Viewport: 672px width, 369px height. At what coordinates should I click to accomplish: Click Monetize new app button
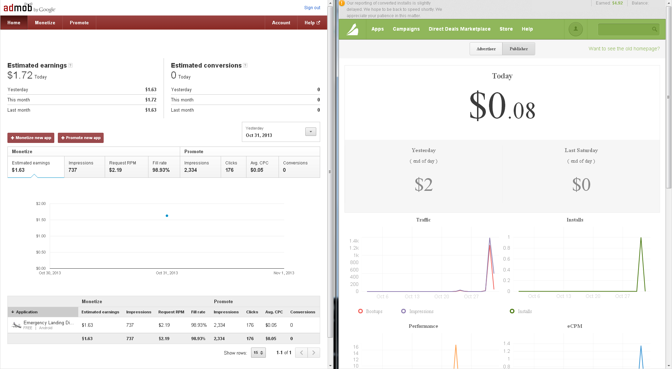tap(31, 138)
